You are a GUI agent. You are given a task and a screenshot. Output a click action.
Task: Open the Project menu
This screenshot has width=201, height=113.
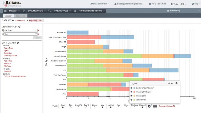coord(14,11)
